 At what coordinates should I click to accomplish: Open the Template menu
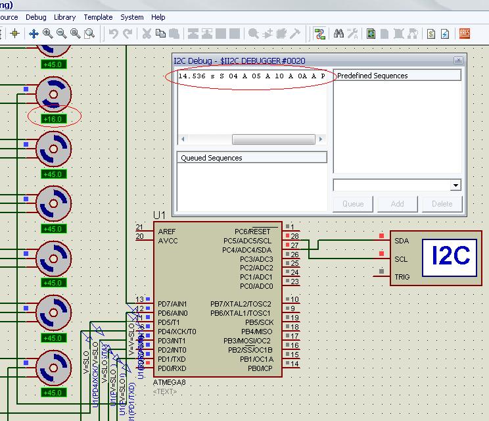[x=98, y=17]
